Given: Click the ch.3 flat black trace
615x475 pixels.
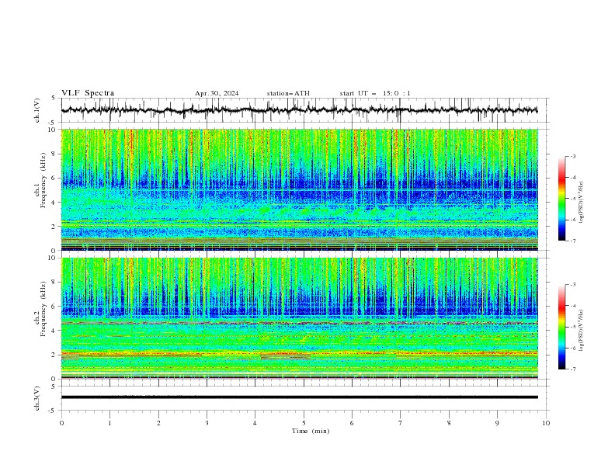Looking at the screenshot, I should (x=299, y=397).
